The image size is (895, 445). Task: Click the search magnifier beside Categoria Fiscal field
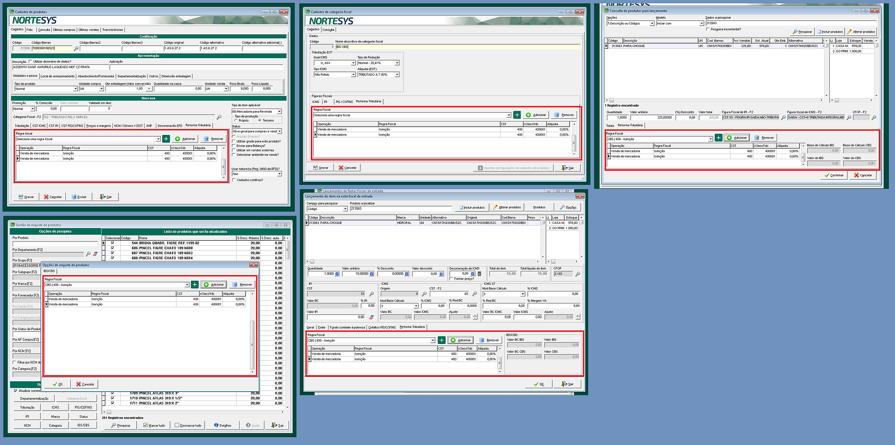219,117
